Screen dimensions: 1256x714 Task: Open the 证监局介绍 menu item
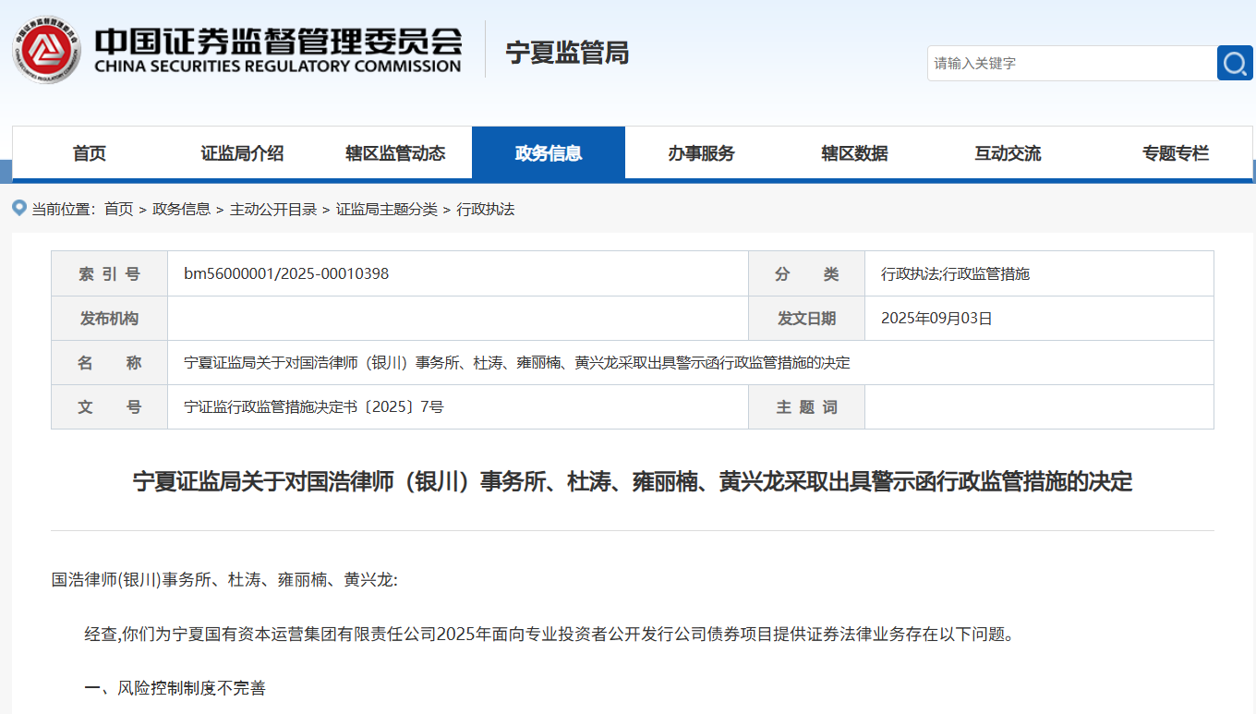coord(242,153)
